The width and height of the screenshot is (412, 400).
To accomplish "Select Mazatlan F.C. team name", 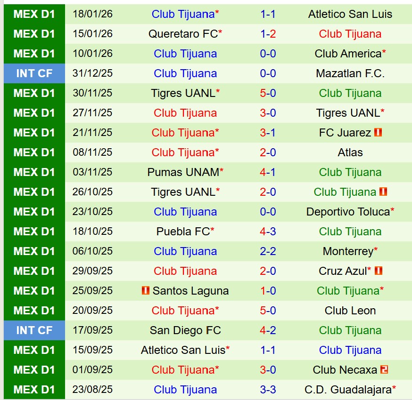I will (x=350, y=73).
